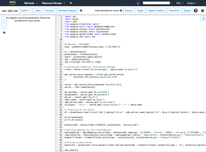Zoom out the diagram with minus

[4, 26]
